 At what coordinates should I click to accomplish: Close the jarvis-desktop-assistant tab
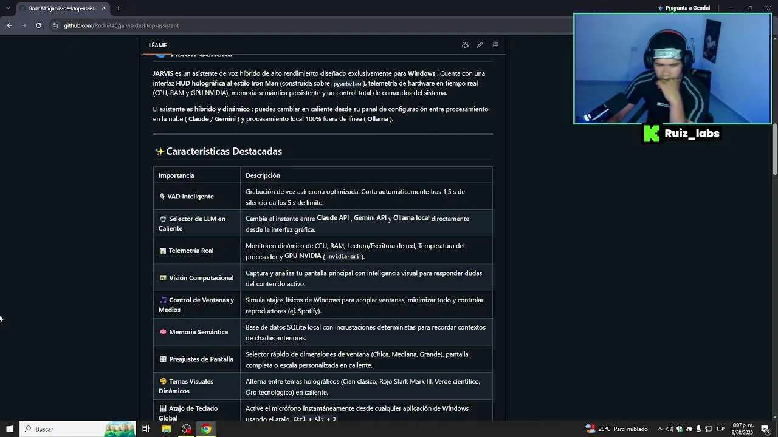click(104, 8)
